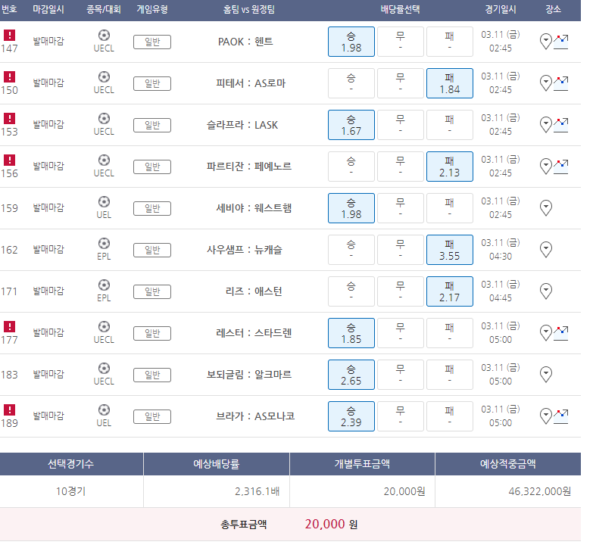Click location pin icon for PAOK match

(x=545, y=41)
